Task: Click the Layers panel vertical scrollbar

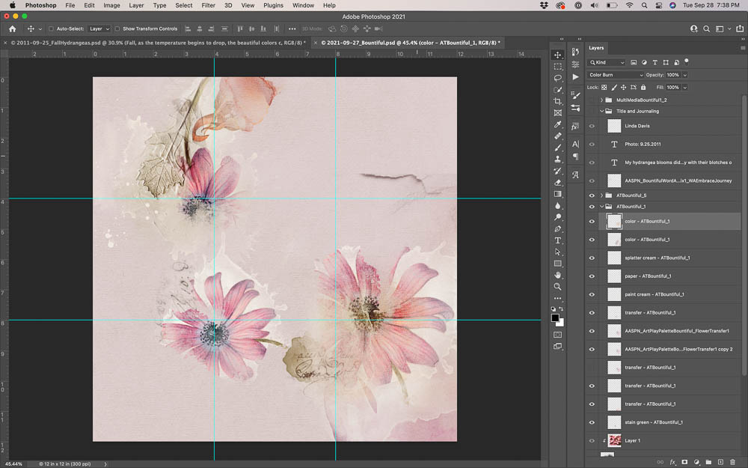Action: point(744,234)
